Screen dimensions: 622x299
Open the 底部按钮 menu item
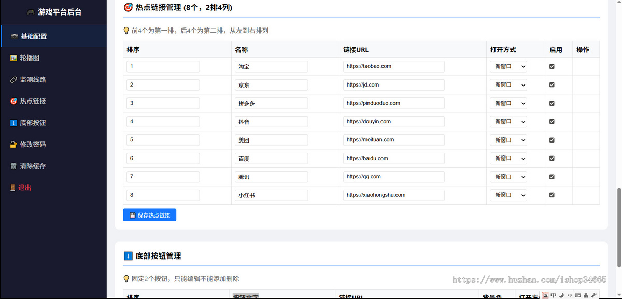(x=53, y=123)
